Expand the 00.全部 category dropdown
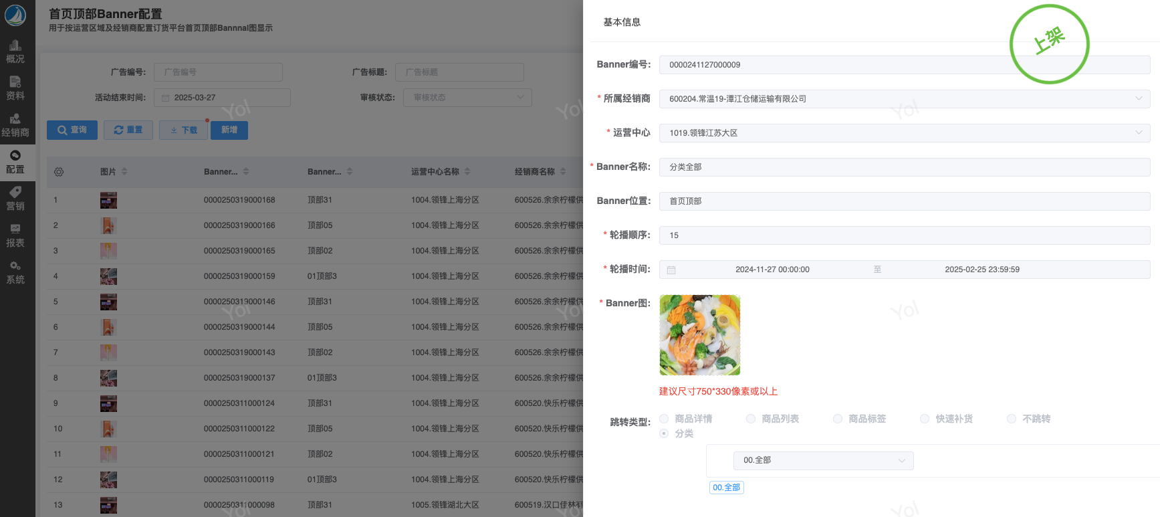 click(823, 460)
